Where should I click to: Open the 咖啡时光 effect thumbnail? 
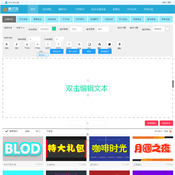(109, 149)
